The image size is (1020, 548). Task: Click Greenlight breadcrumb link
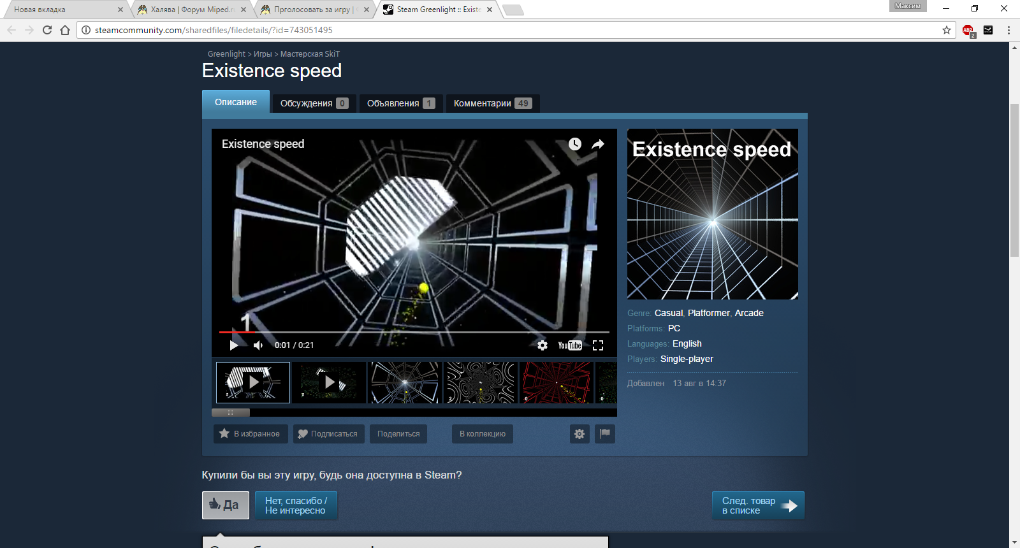(x=226, y=54)
